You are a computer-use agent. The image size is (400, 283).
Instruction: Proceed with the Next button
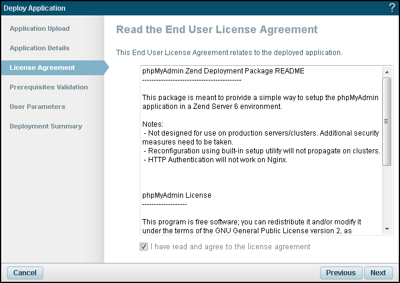pos(378,273)
